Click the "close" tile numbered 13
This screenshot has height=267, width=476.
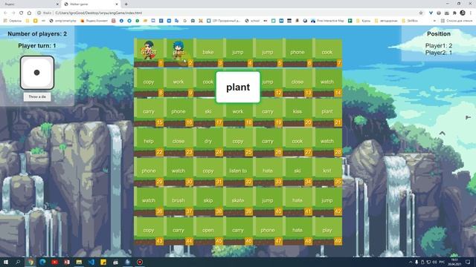pos(297,82)
